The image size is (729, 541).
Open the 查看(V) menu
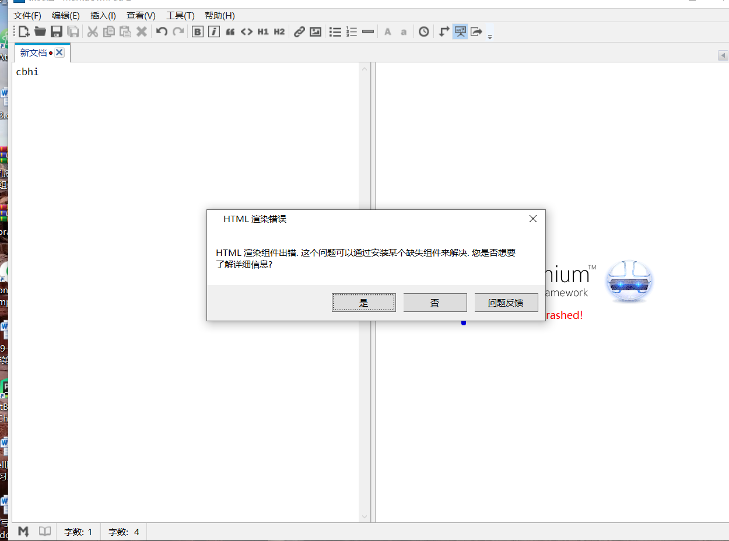click(141, 16)
